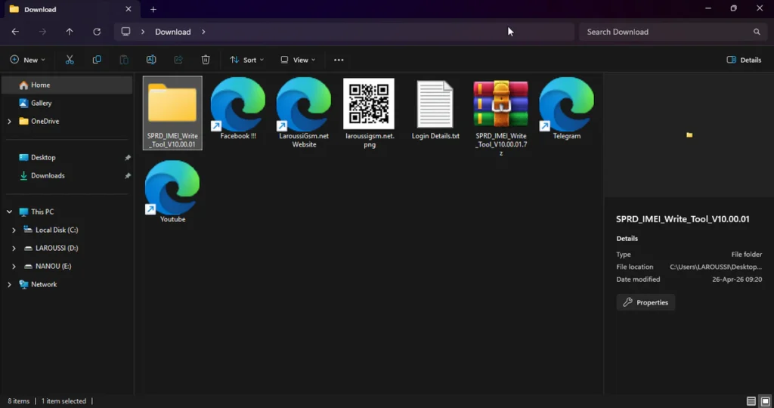Click the Cut scissors icon
774x408 pixels.
click(x=70, y=60)
